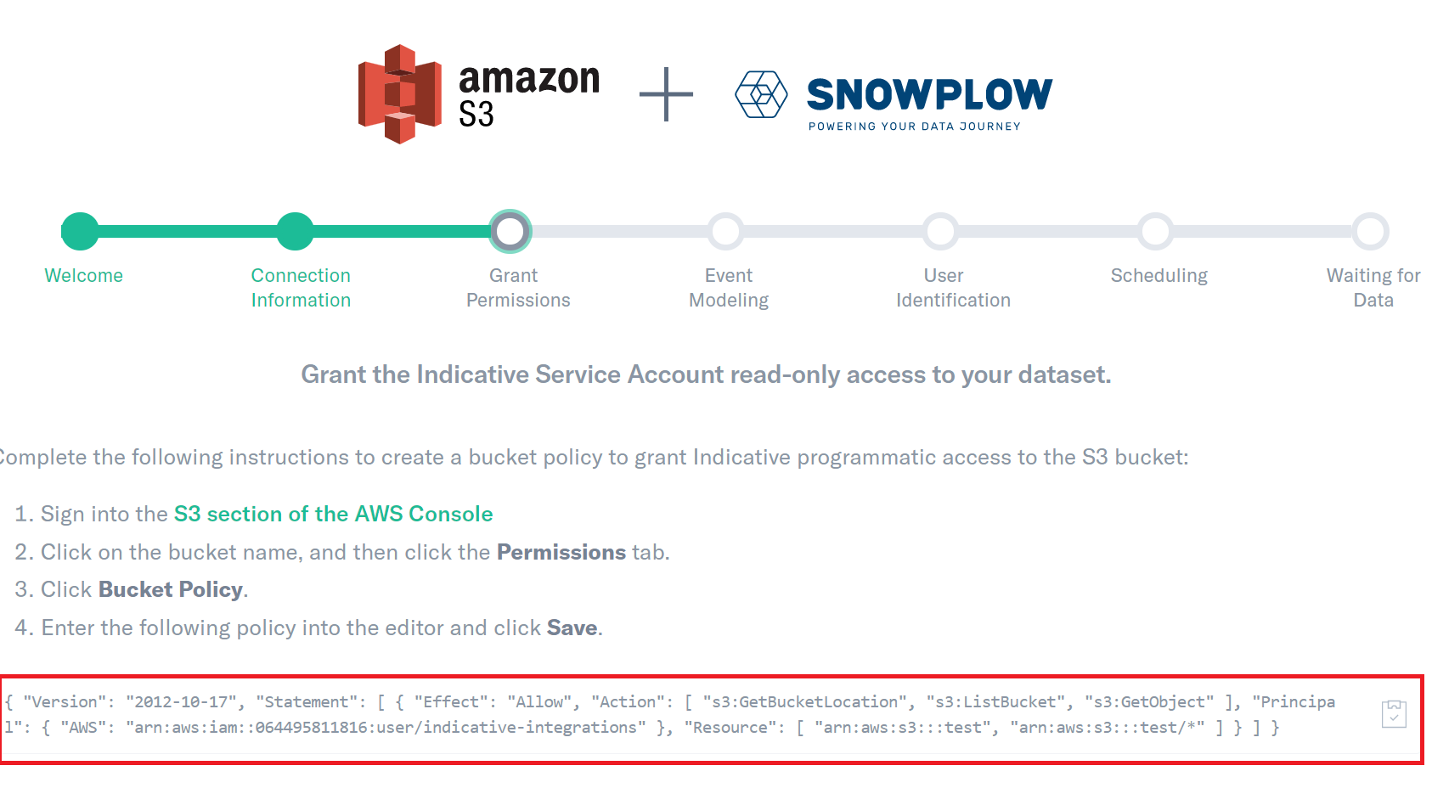
Task: Select the Connection Information step circle
Action: click(296, 231)
